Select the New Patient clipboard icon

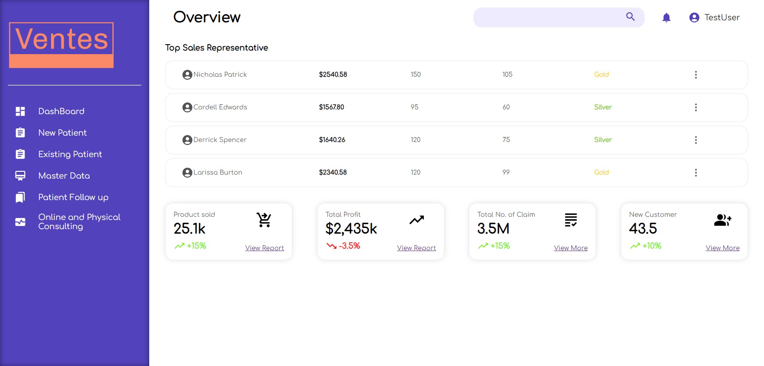click(x=20, y=132)
